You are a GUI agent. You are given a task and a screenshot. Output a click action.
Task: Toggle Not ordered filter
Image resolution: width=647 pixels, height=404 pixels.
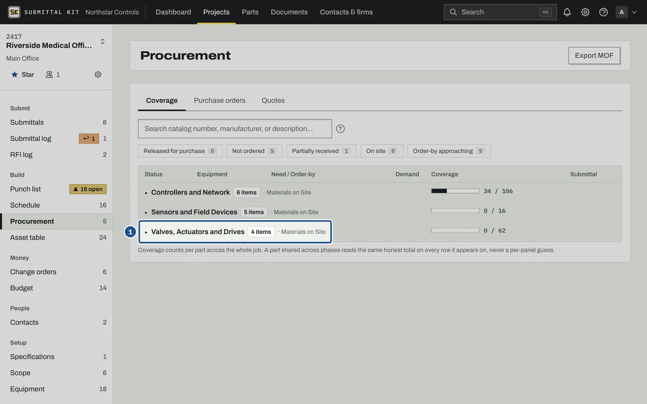tap(254, 151)
